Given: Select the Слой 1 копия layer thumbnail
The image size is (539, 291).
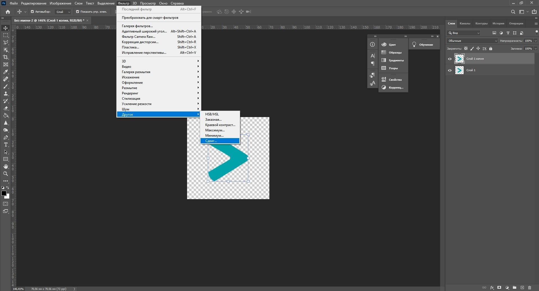Looking at the screenshot, I should (459, 59).
